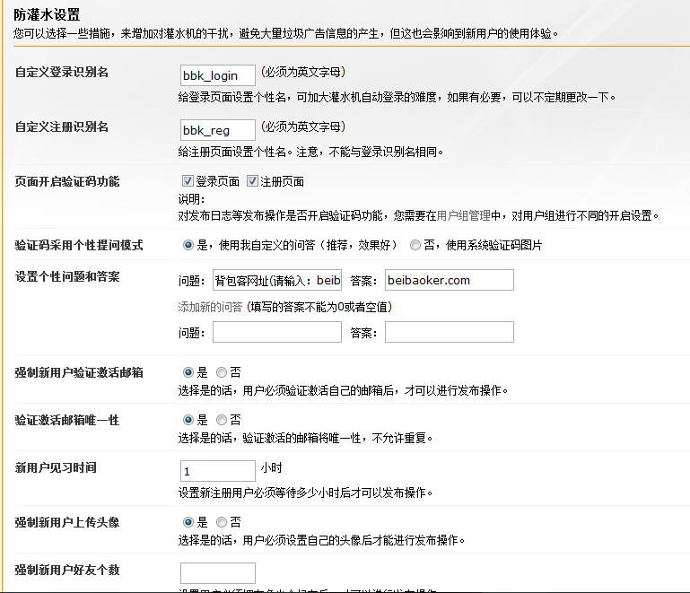Viewport: 690px width, 593px height.
Task: Select 是，使用我自定义的问答 radio option
Action: [x=188, y=245]
